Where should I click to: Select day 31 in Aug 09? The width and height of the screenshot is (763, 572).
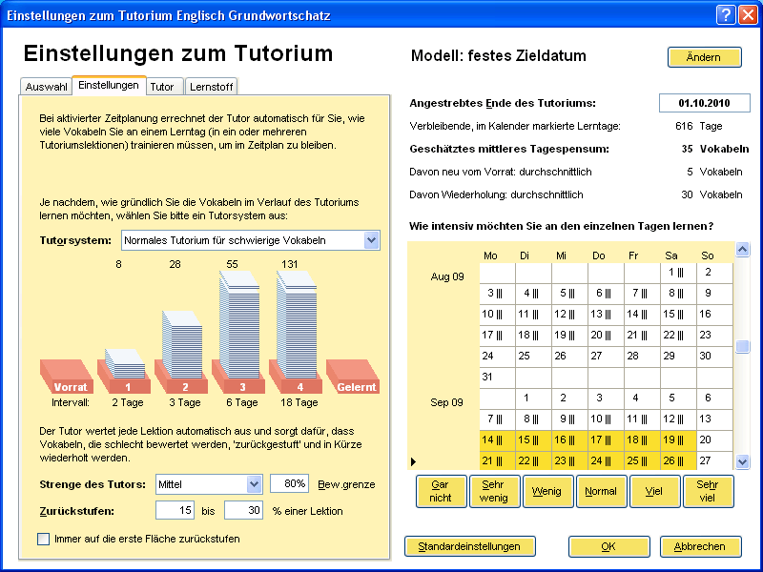(497, 378)
